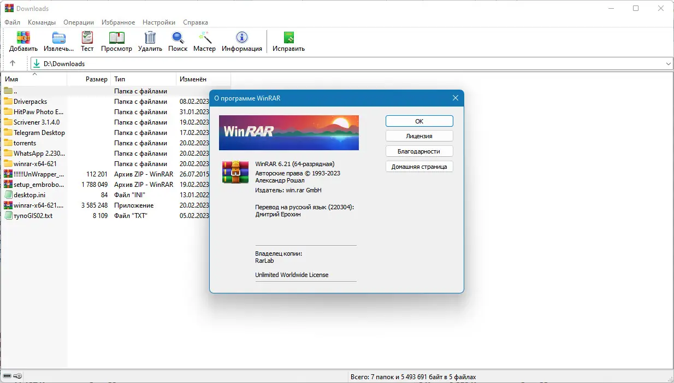
Task: Click size value 3 585 248
Action: tap(94, 205)
